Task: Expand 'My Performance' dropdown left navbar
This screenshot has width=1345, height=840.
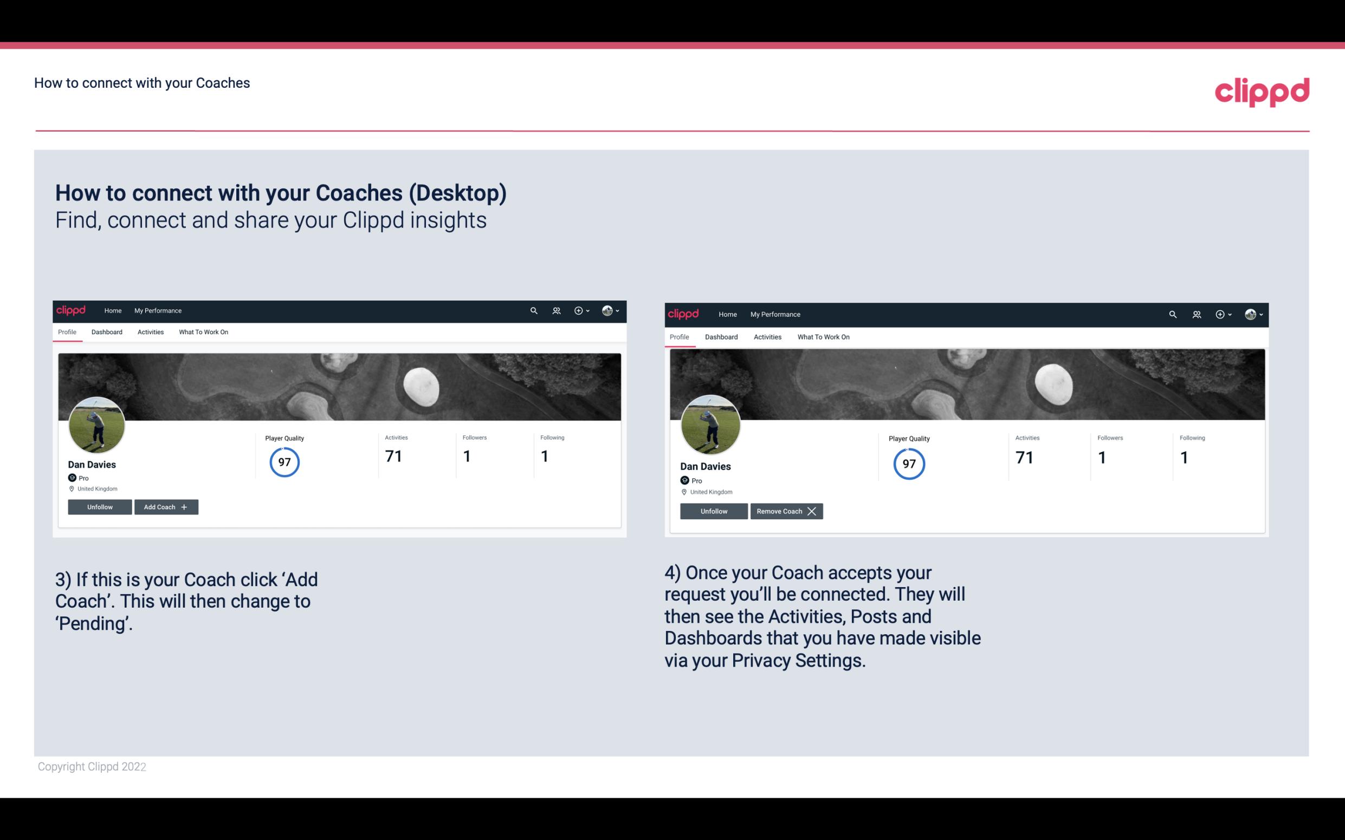Action: (157, 310)
